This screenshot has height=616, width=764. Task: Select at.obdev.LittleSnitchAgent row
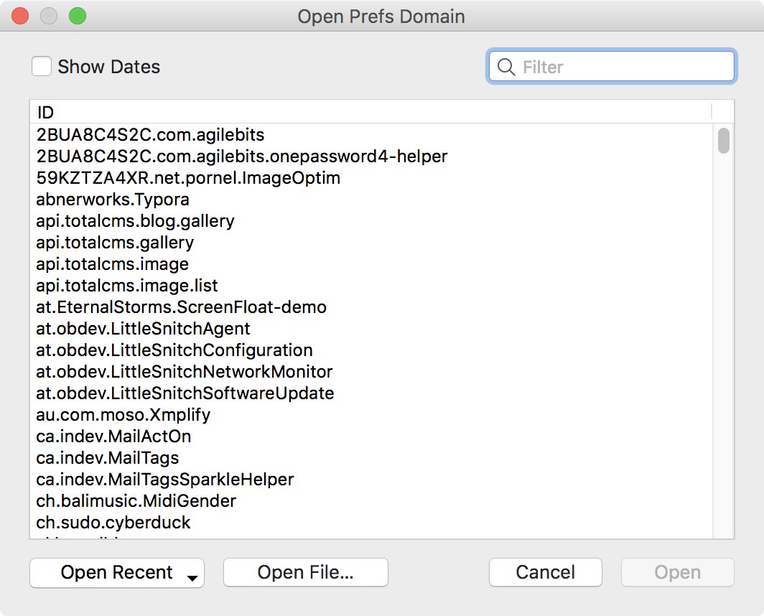tap(371, 329)
